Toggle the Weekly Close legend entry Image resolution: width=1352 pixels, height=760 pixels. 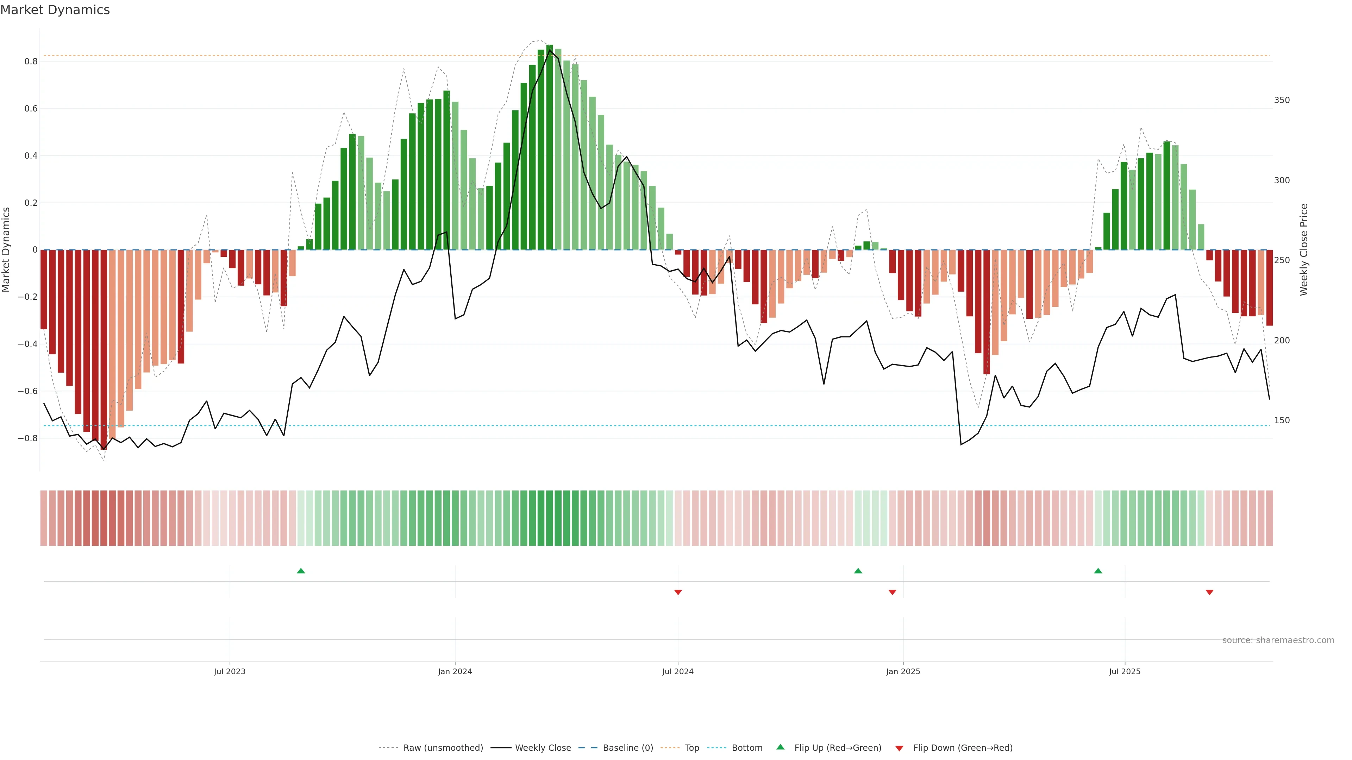click(x=543, y=747)
